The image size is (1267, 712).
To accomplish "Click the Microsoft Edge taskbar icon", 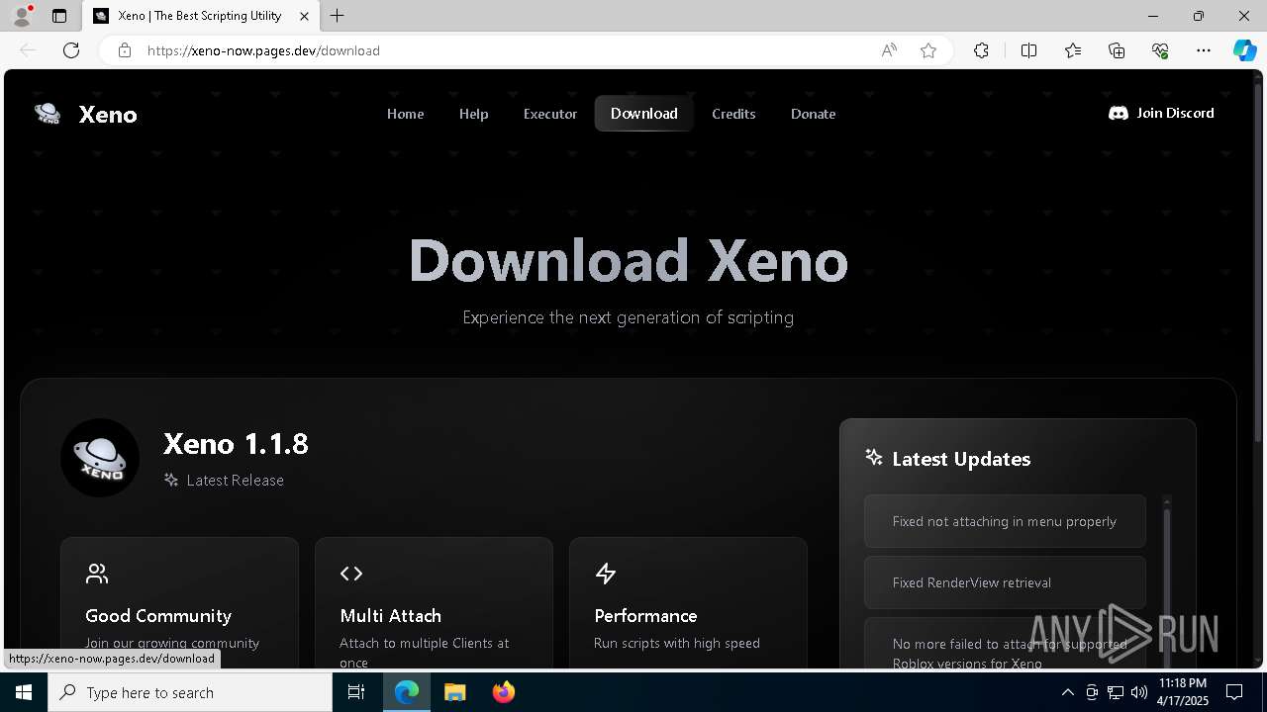I will [x=407, y=692].
